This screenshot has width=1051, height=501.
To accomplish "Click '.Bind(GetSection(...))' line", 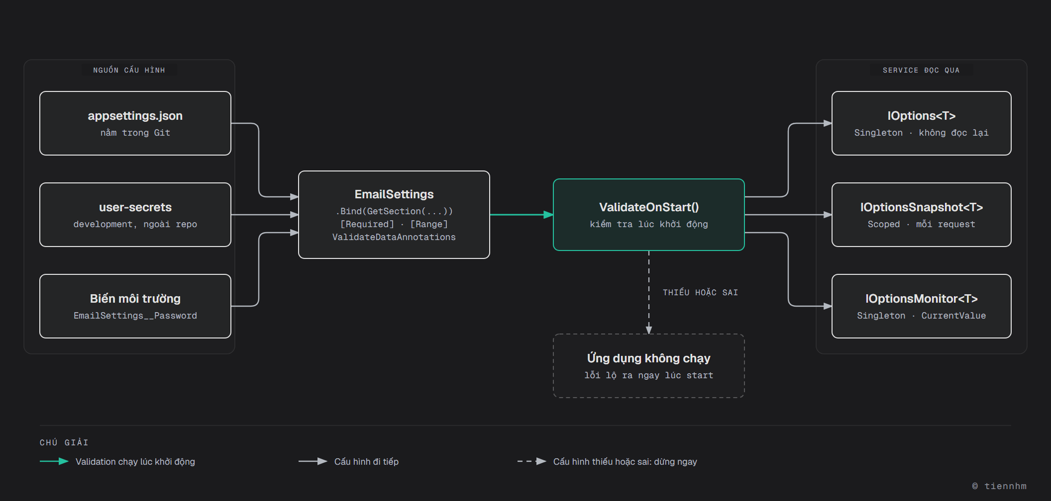I will point(394,211).
